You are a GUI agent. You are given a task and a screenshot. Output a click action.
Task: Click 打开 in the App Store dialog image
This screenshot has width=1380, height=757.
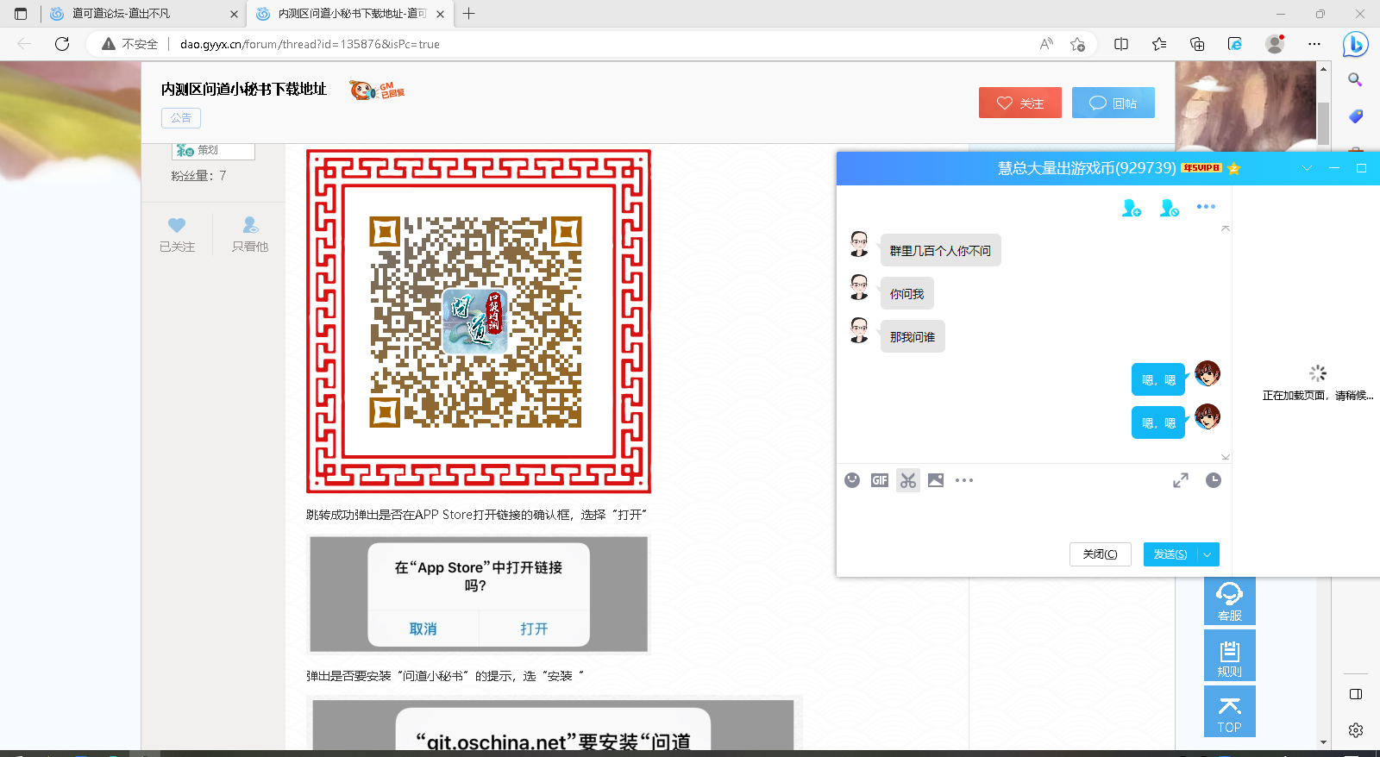tap(534, 629)
